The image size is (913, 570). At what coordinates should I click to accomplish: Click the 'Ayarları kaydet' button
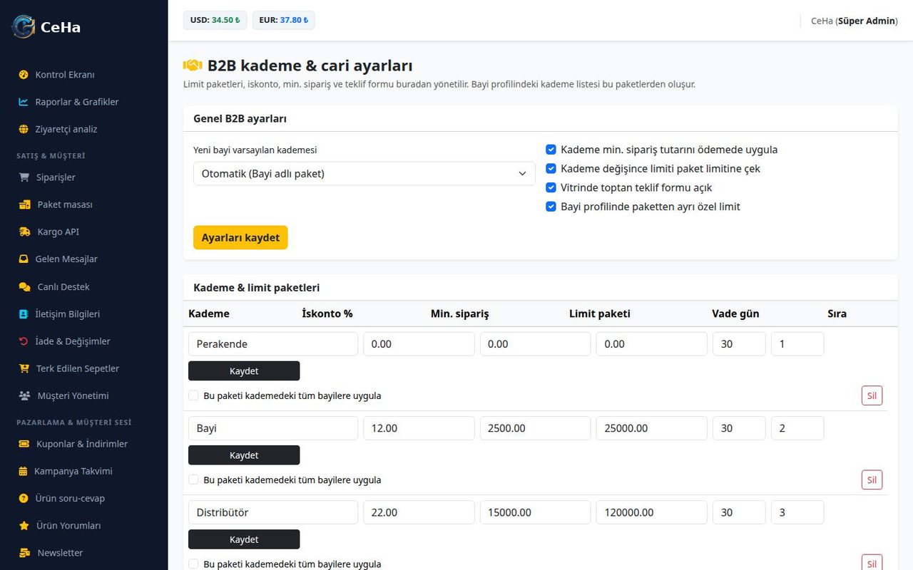240,237
